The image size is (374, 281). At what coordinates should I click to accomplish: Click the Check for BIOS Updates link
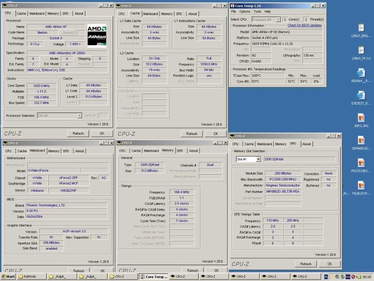click(304, 25)
